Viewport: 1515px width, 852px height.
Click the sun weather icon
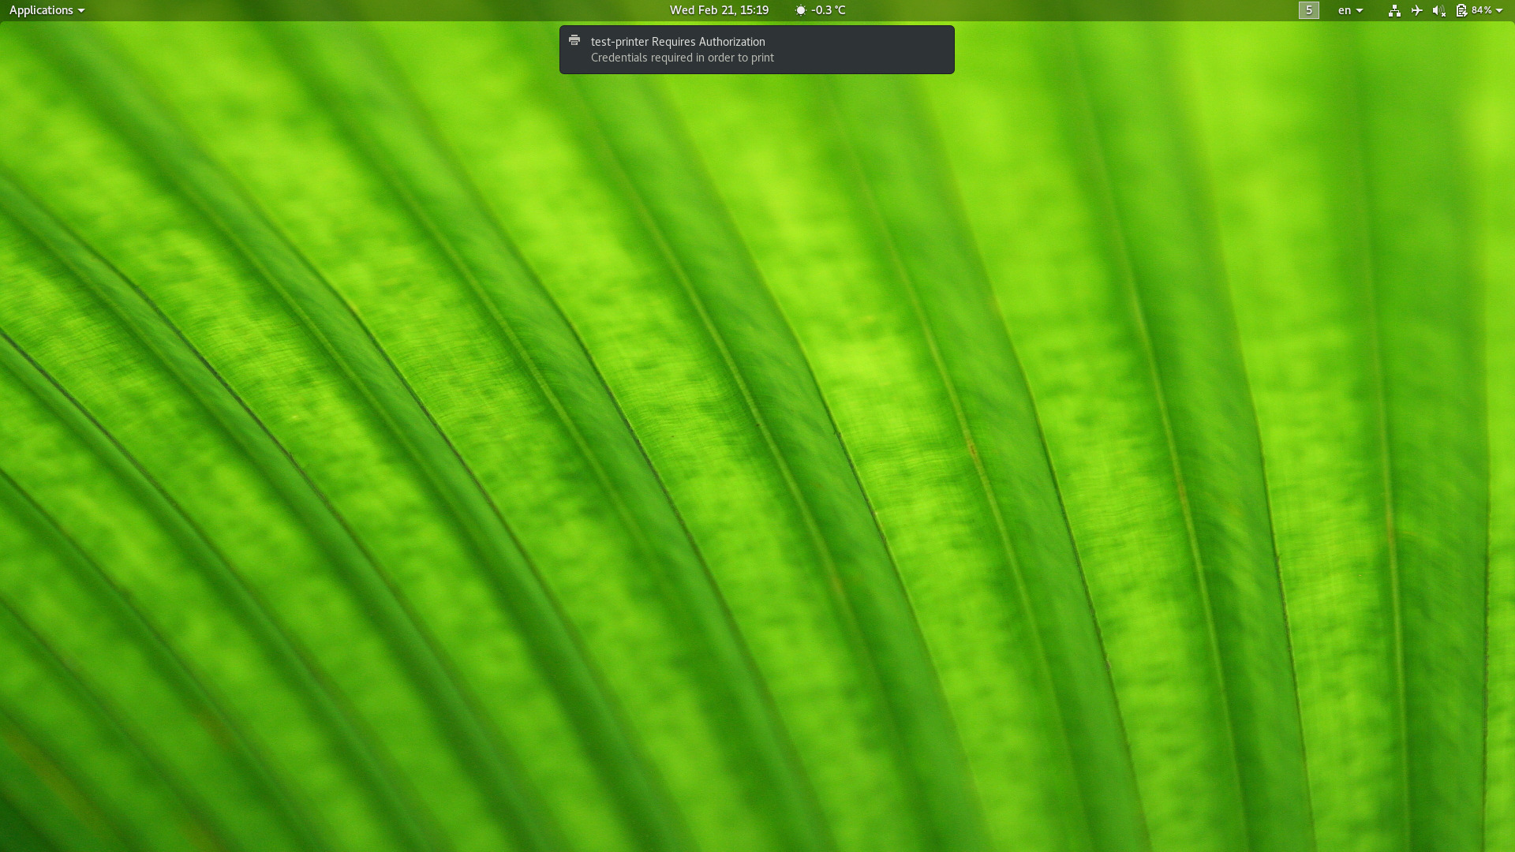801,10
